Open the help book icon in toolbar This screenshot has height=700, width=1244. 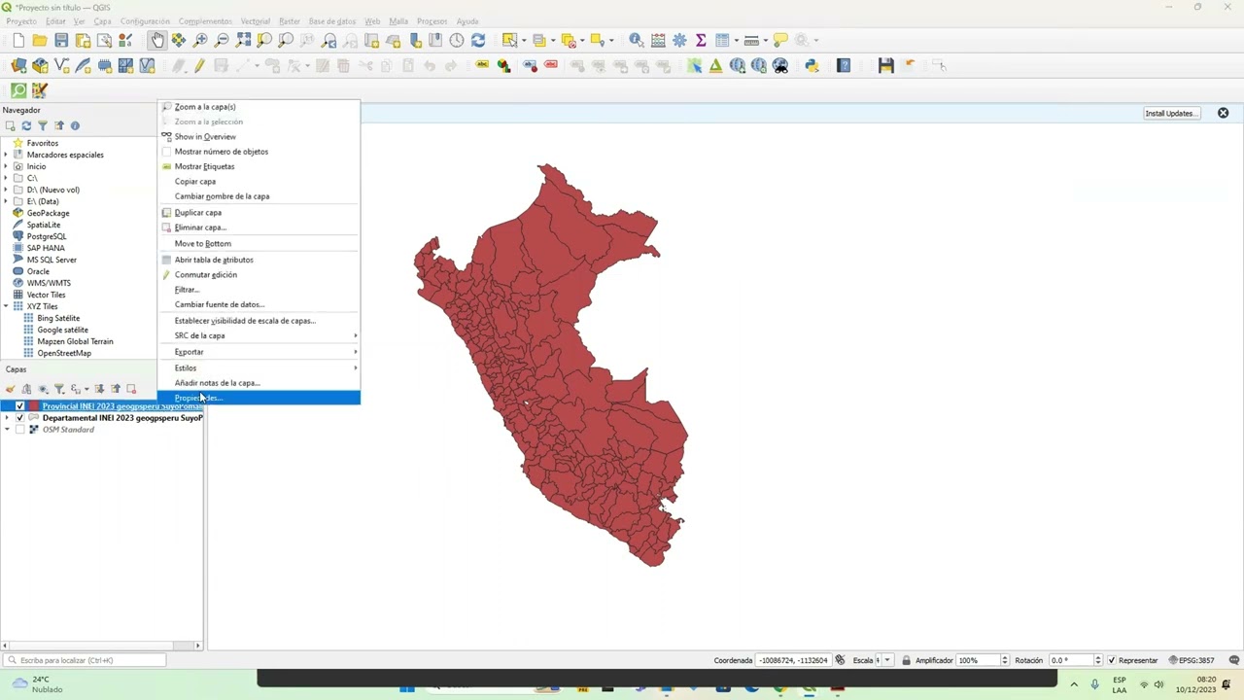coord(844,65)
